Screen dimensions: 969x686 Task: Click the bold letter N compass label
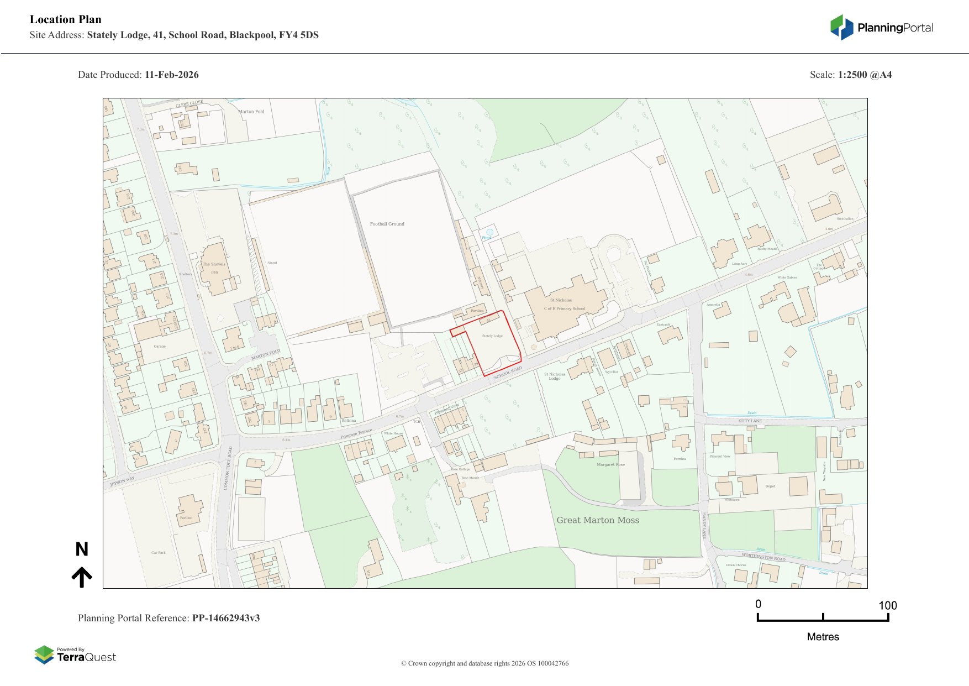(x=82, y=549)
